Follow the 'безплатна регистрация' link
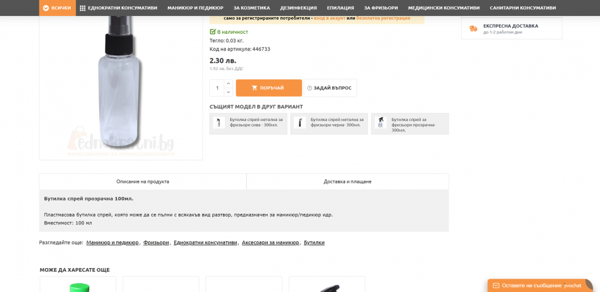600x292 pixels. tap(383, 18)
